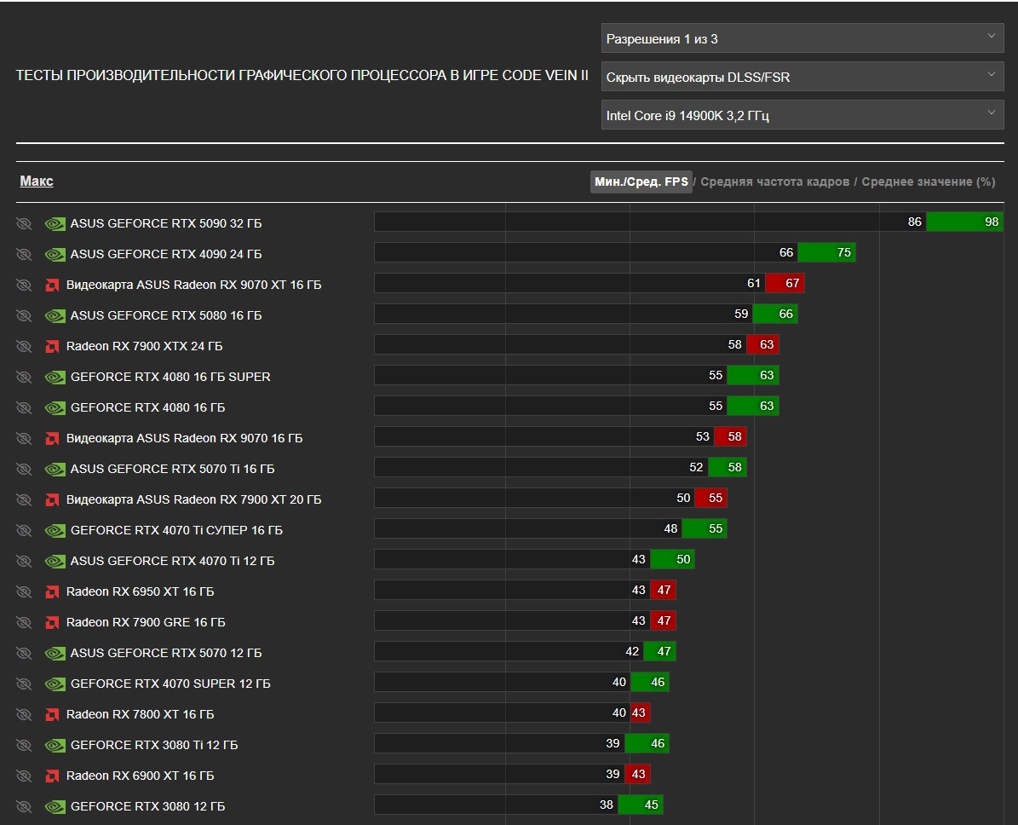Hide the ASUS GeForce RTX 5080 16 ГБ entry

click(24, 315)
